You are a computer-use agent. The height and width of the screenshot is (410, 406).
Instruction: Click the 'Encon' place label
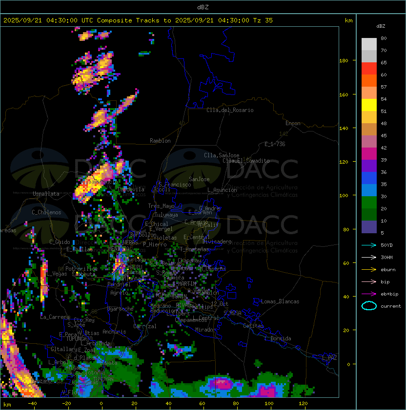coord(293,123)
